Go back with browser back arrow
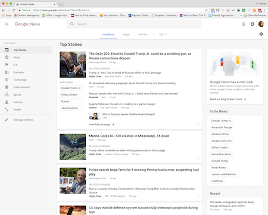268x215 pixels. 4,10
